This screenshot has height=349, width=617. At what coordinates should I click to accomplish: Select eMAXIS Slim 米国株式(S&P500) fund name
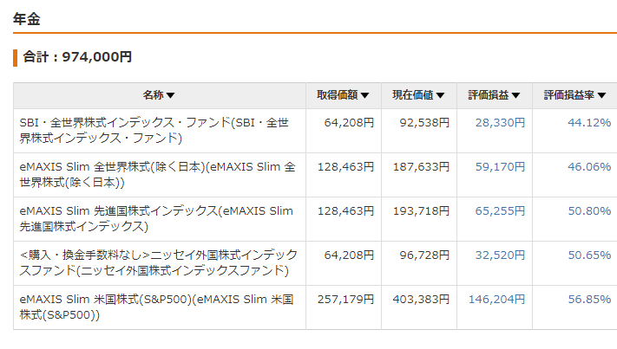[156, 307]
